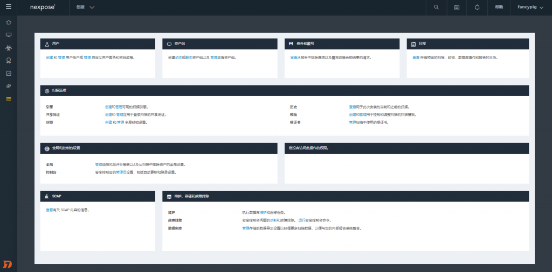
Task: Click the 全局 row label
Action: coord(49,164)
